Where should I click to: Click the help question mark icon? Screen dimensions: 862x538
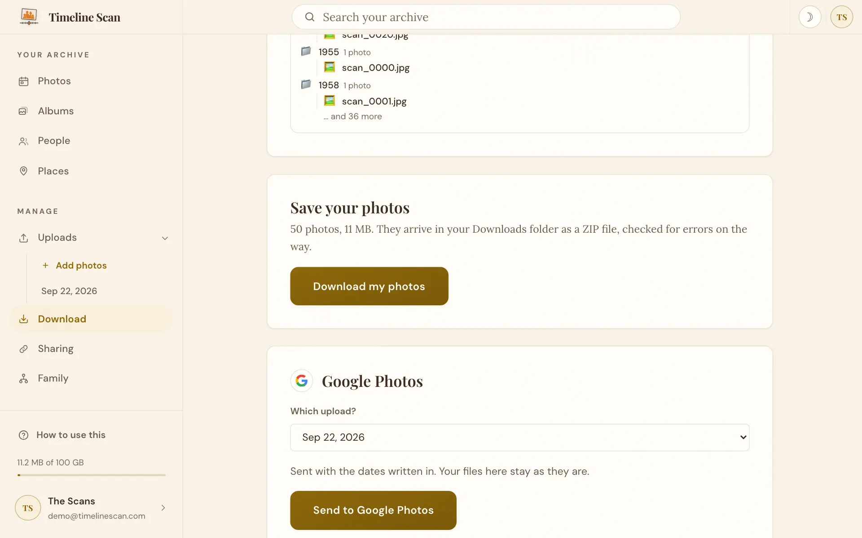pos(24,435)
